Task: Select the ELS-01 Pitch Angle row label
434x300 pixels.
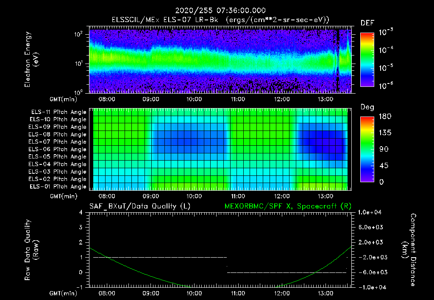Action: pyautogui.click(x=58, y=186)
